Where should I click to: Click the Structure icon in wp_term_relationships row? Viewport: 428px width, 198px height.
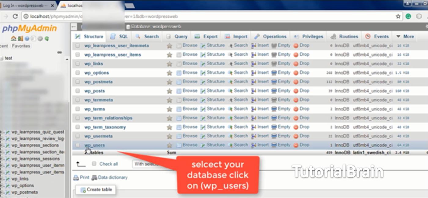[203, 118]
